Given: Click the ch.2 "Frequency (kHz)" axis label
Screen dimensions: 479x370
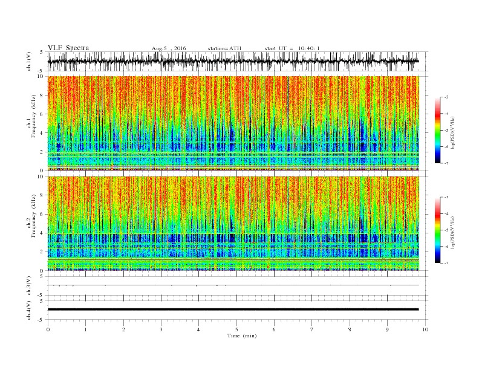Looking at the screenshot, I should tap(34, 215).
